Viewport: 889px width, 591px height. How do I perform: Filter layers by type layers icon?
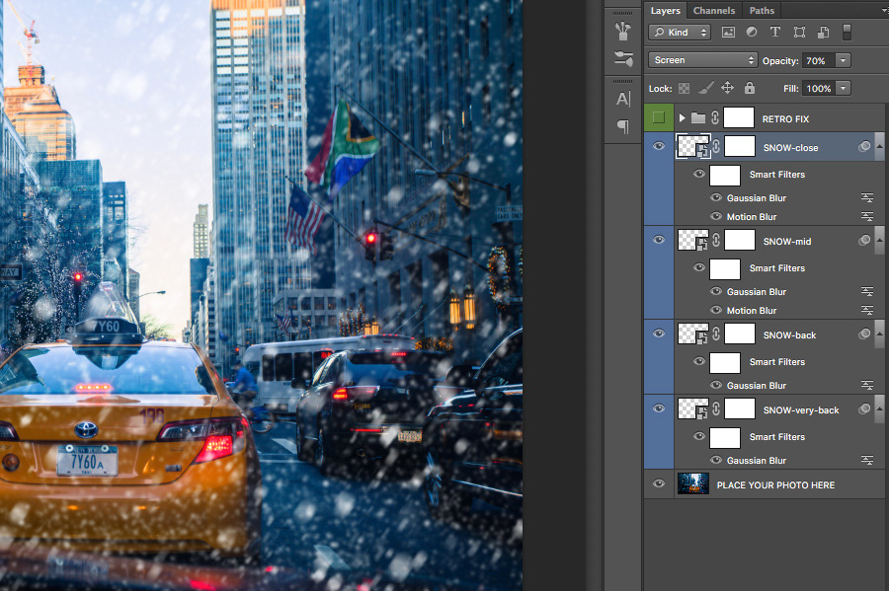tap(775, 33)
